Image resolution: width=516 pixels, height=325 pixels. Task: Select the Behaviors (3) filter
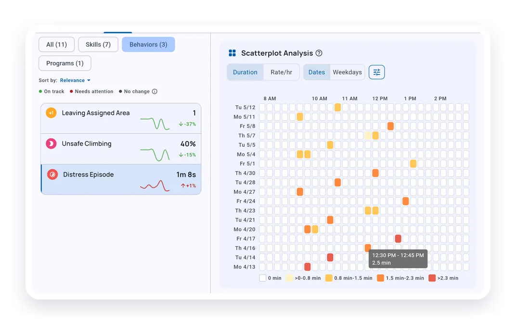coord(148,44)
